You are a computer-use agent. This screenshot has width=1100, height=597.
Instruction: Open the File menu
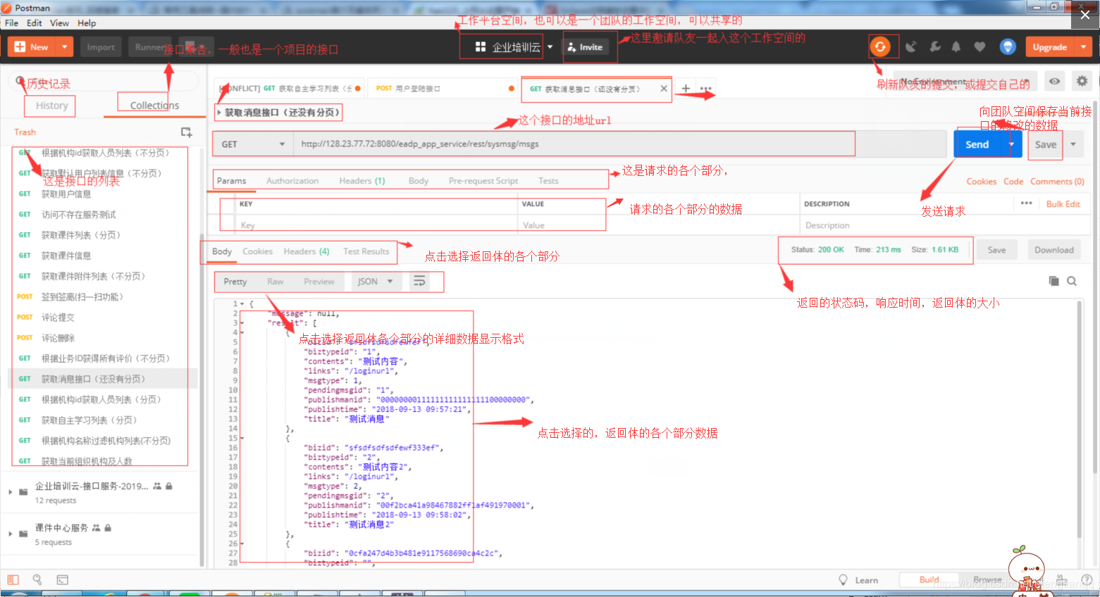(11, 23)
